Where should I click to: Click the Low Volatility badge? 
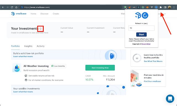pos(58,66)
